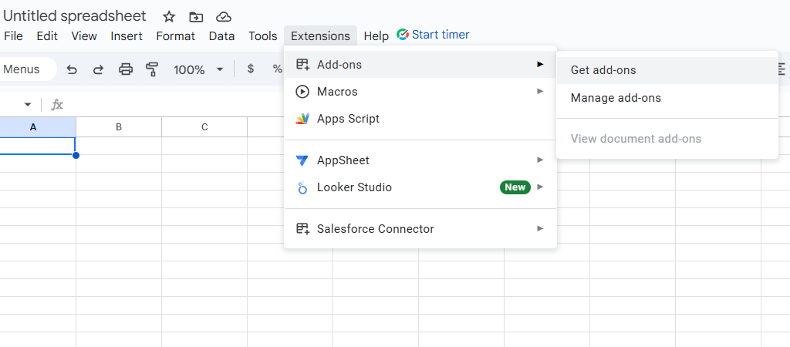Star the Untitled spreadsheet
Viewport: 790px width, 347px height.
[169, 17]
